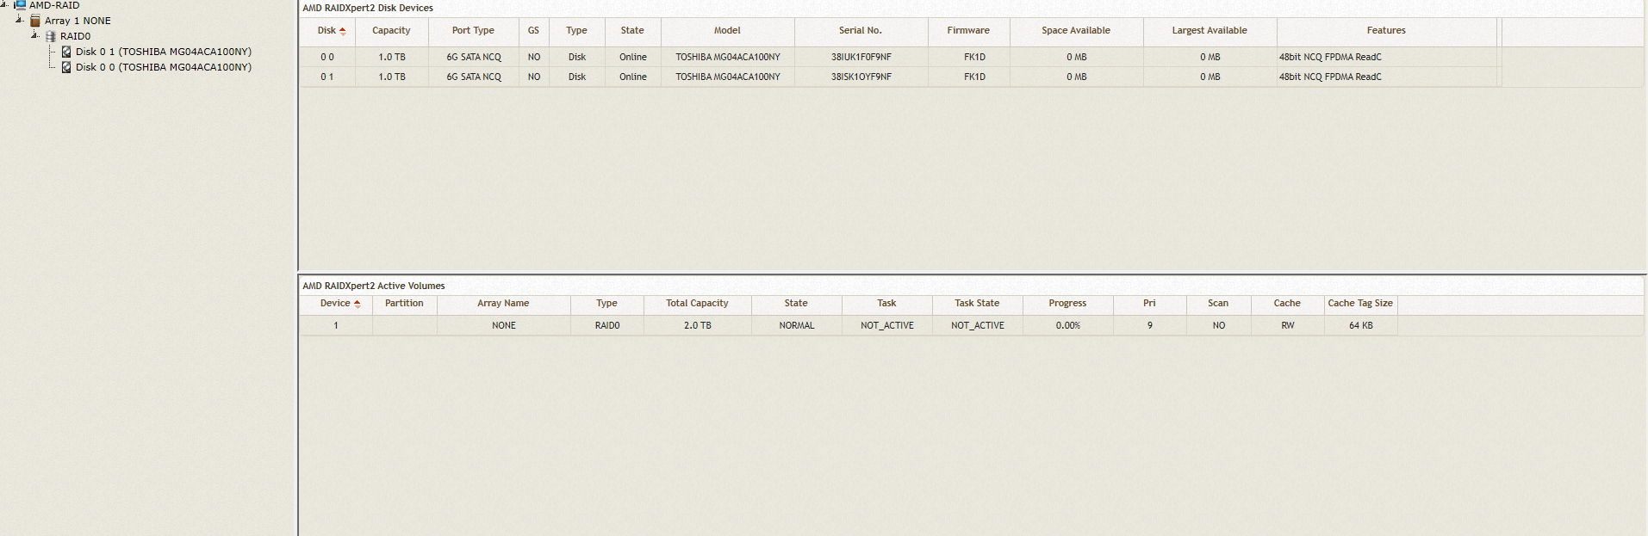The height and width of the screenshot is (536, 1648).
Task: Click the Task column header
Action: (x=886, y=304)
